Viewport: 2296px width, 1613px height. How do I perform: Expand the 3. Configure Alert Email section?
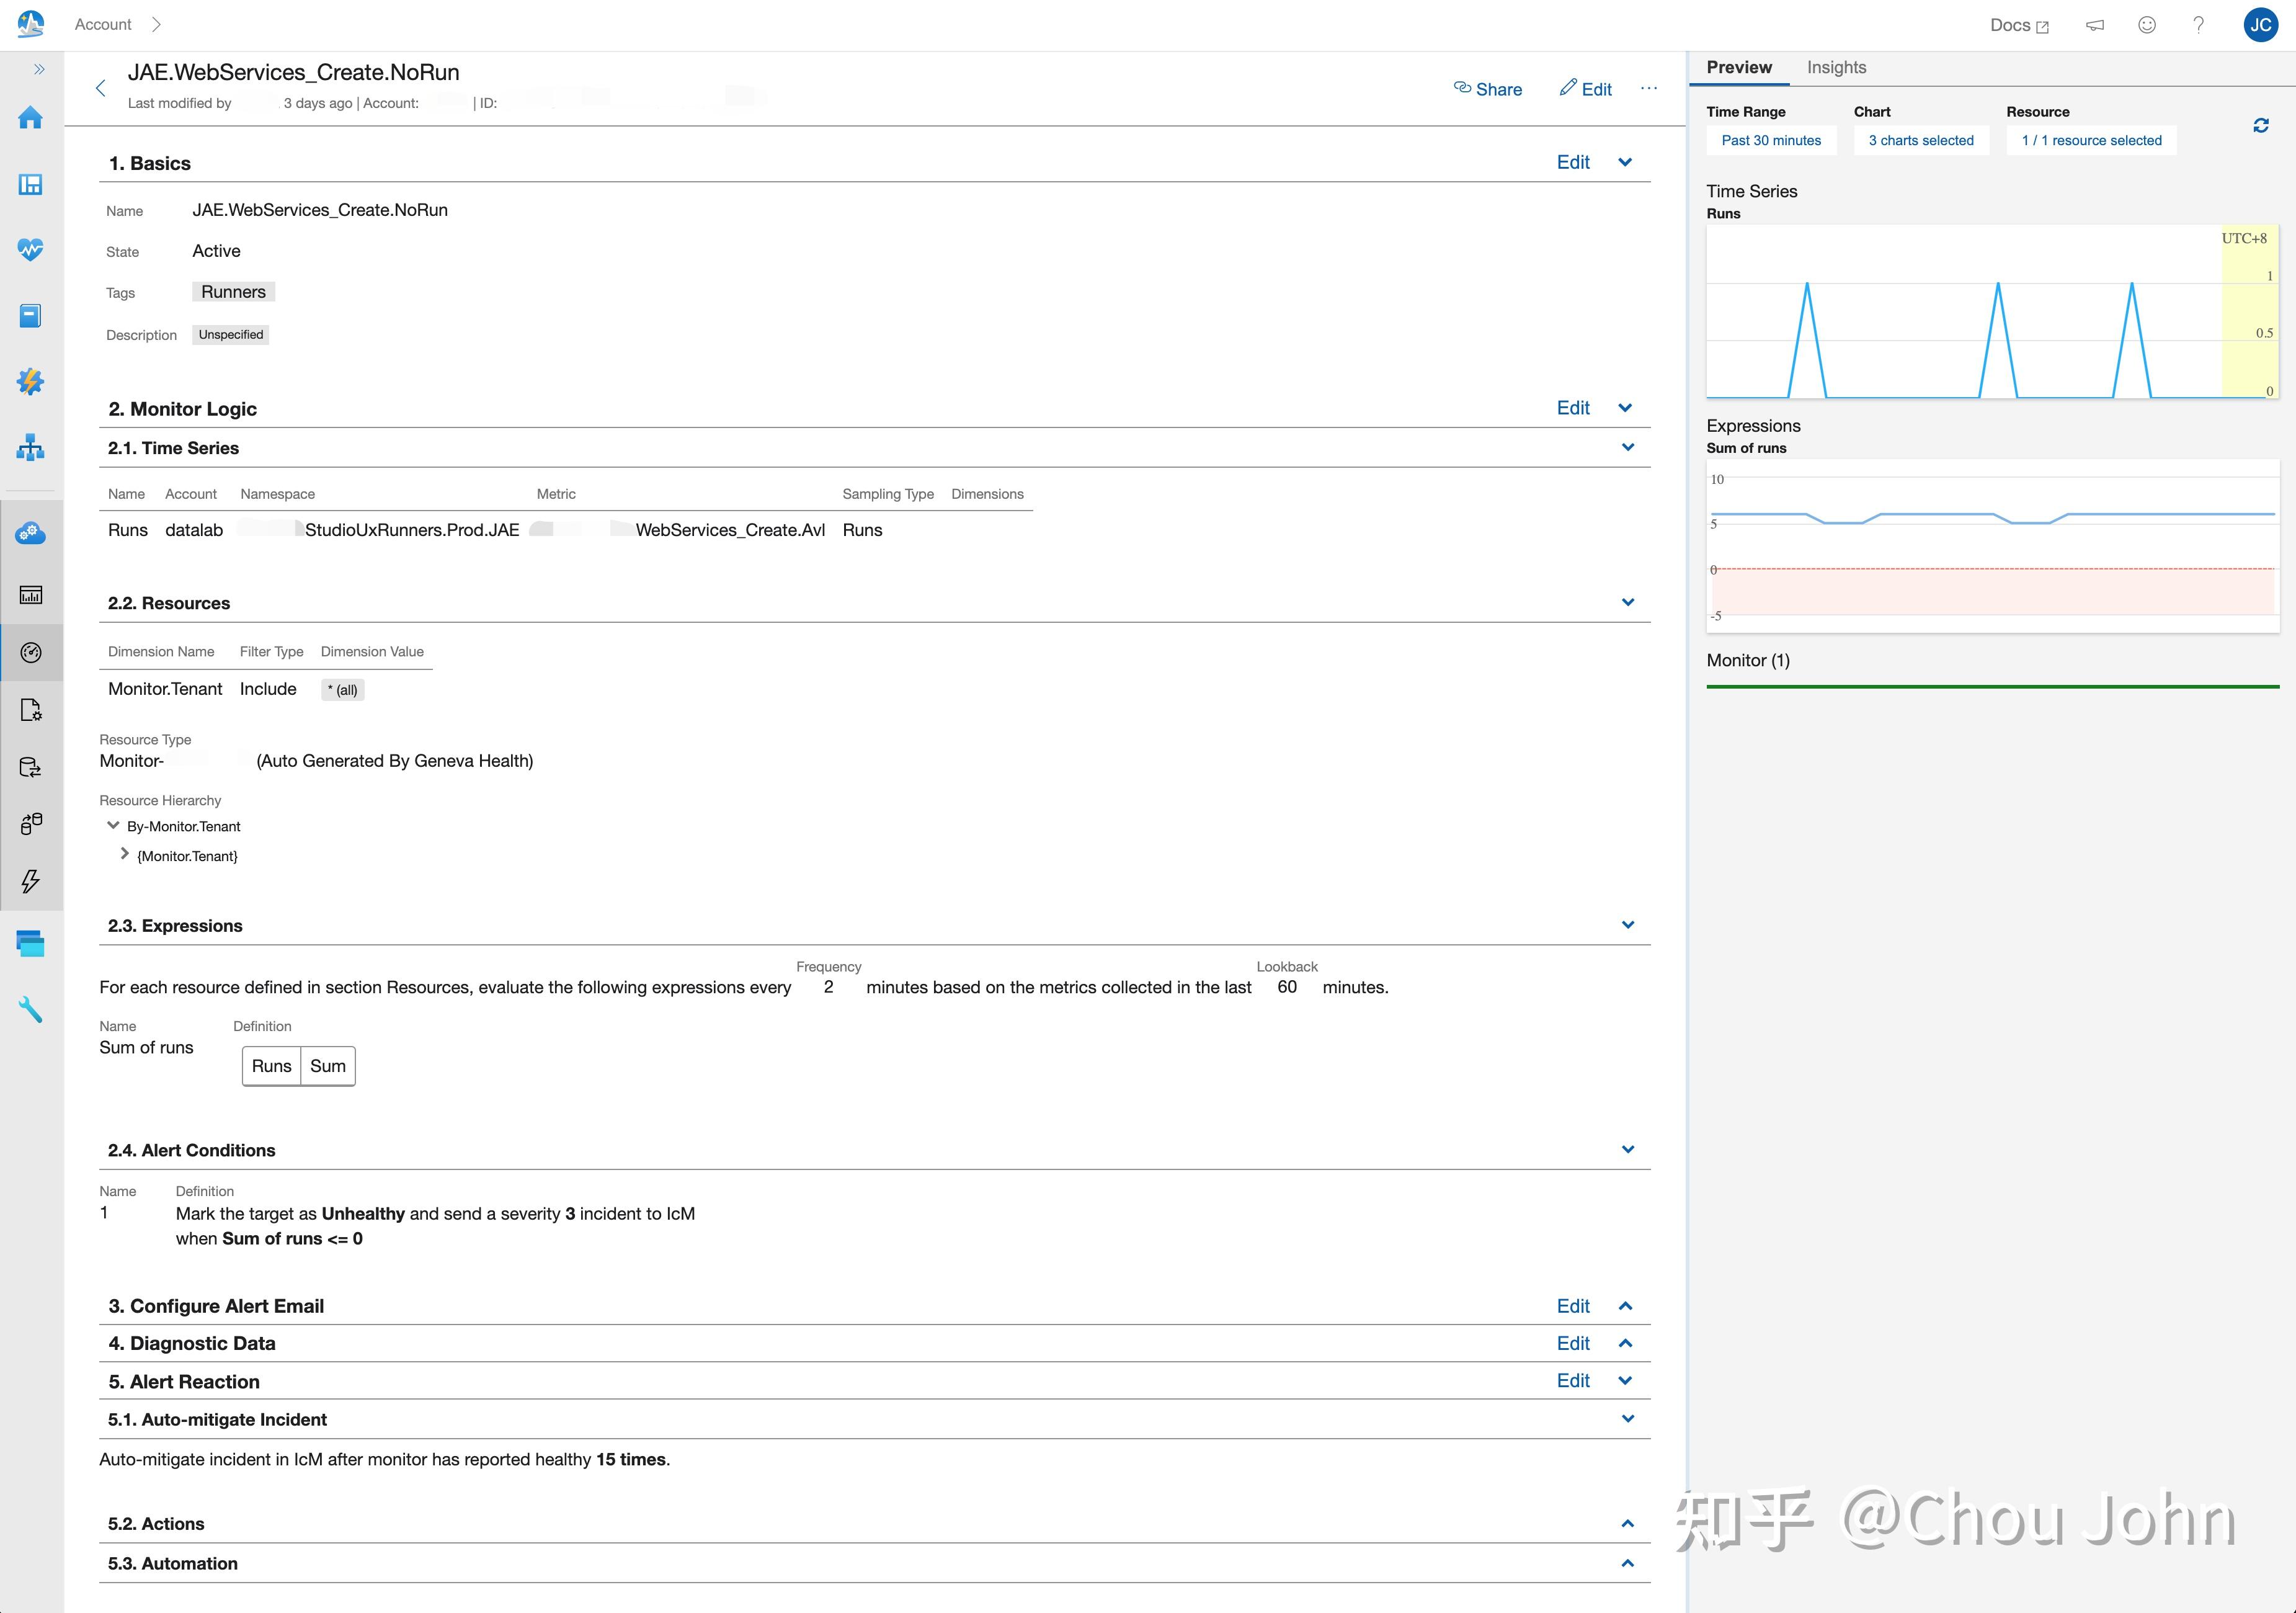click(x=1625, y=1306)
